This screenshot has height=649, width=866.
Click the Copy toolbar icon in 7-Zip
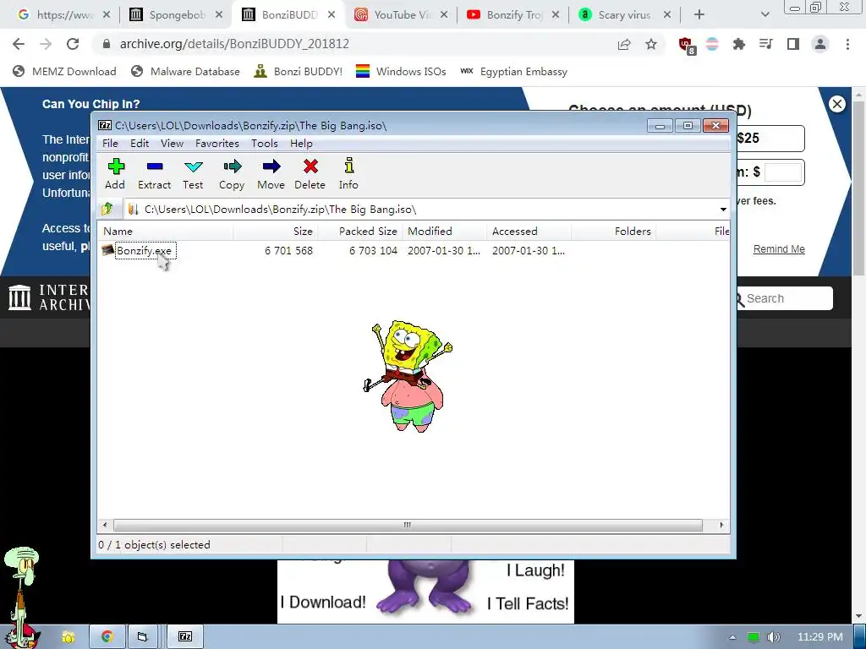tap(232, 174)
